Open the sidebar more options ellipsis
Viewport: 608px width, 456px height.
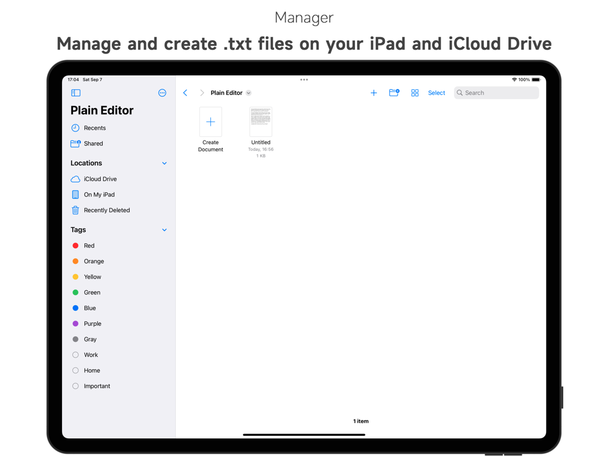click(x=162, y=92)
